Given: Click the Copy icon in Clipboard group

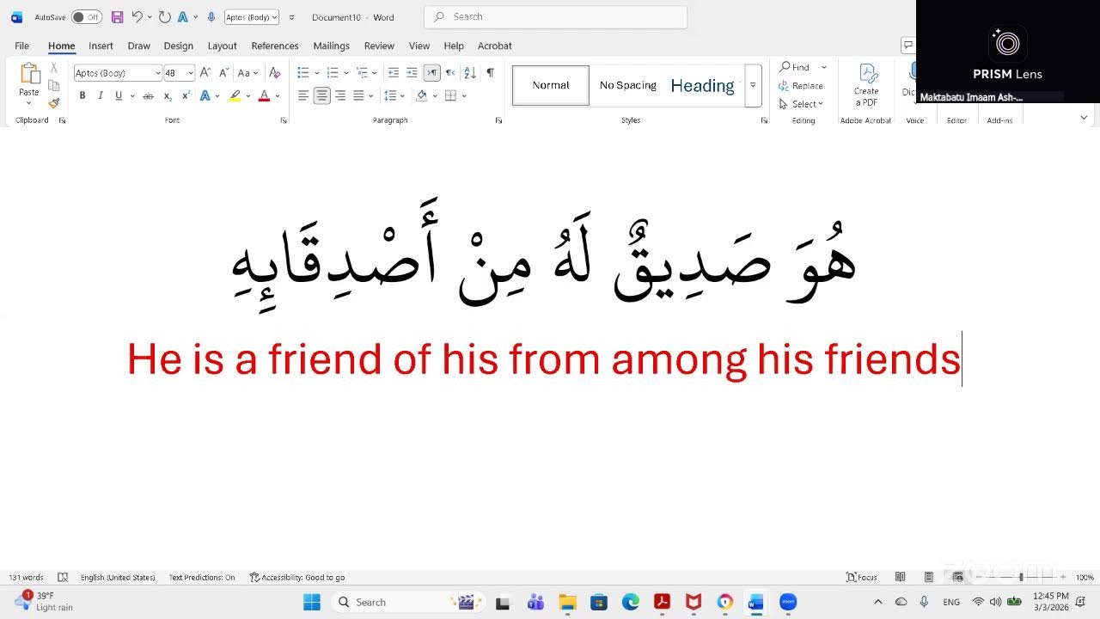Looking at the screenshot, I should coord(53,85).
